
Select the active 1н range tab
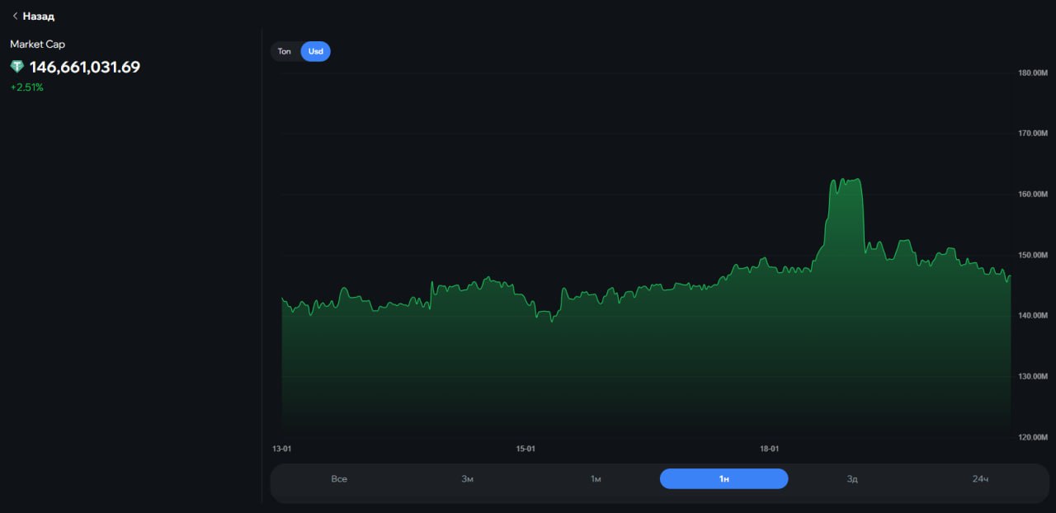(724, 479)
